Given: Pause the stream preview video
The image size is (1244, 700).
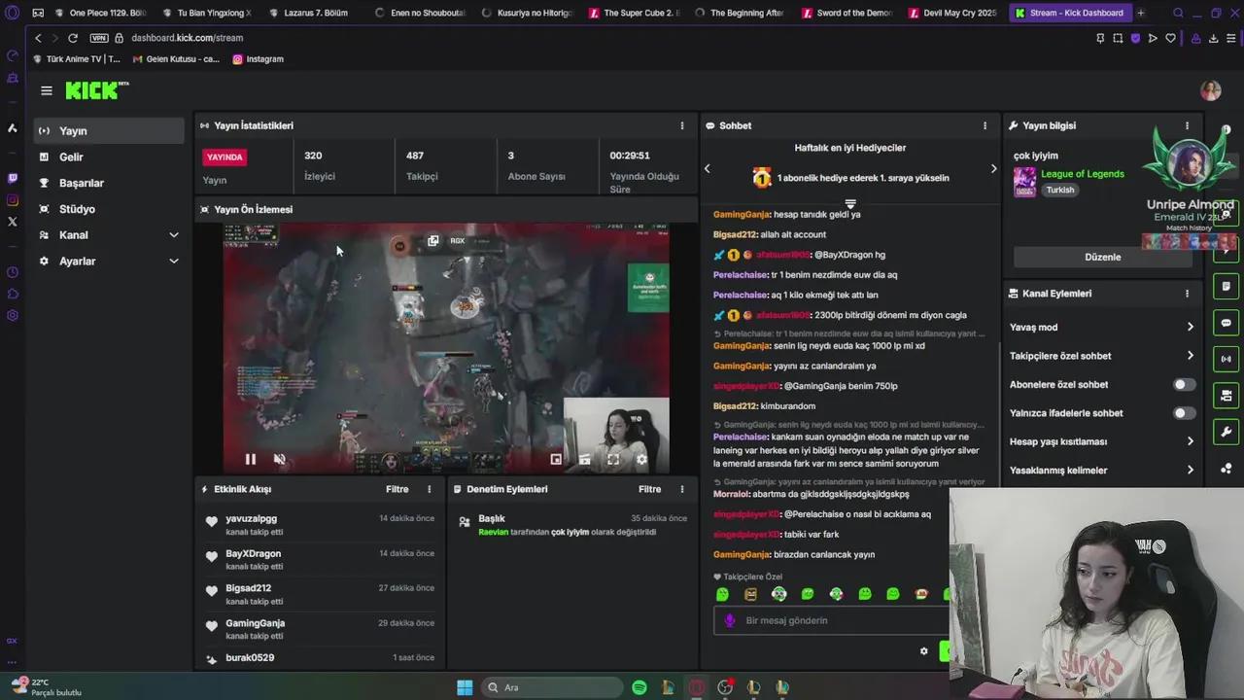Looking at the screenshot, I should pos(250,459).
